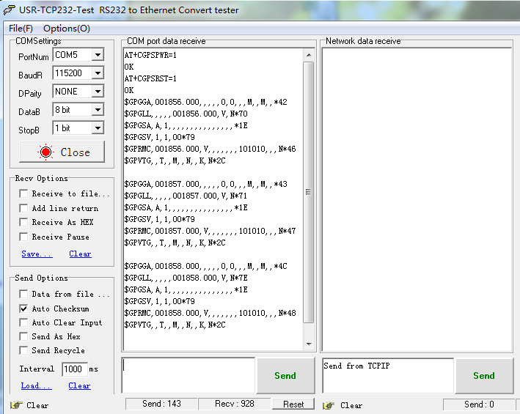The height and width of the screenshot is (414, 520).
Task: Click Clear label under network panel
Action: [351, 405]
